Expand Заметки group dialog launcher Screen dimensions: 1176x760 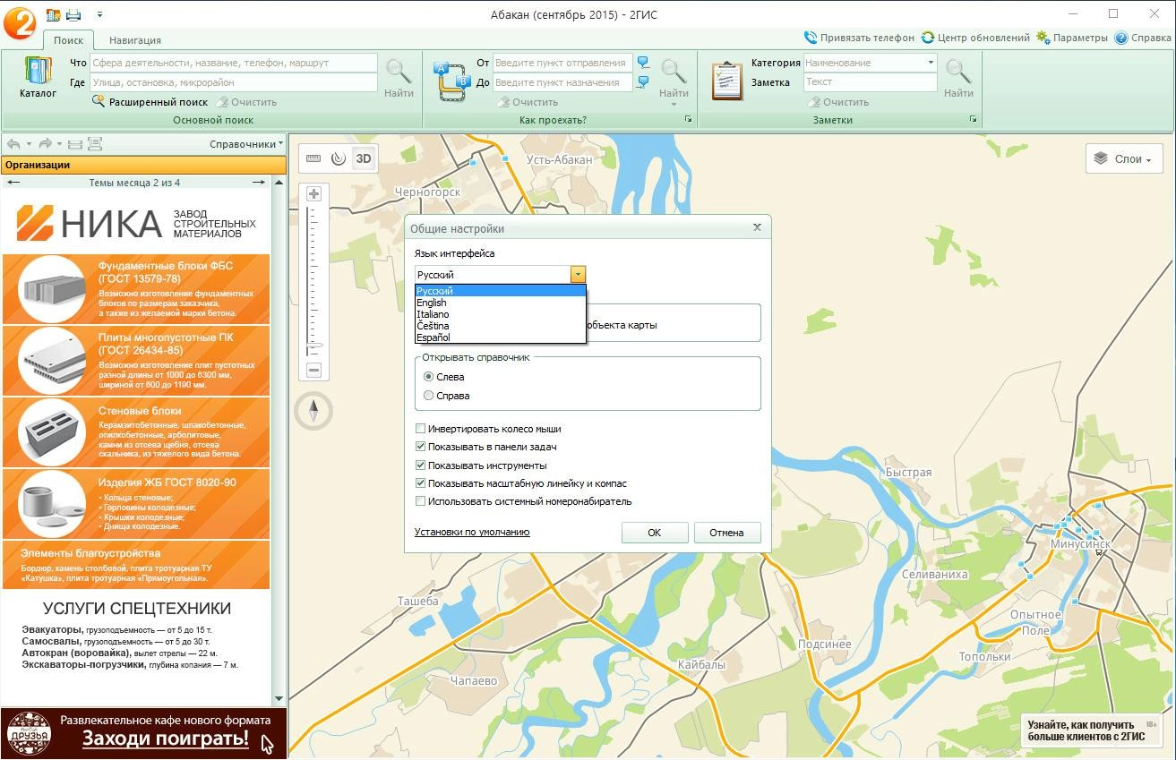pos(974,120)
